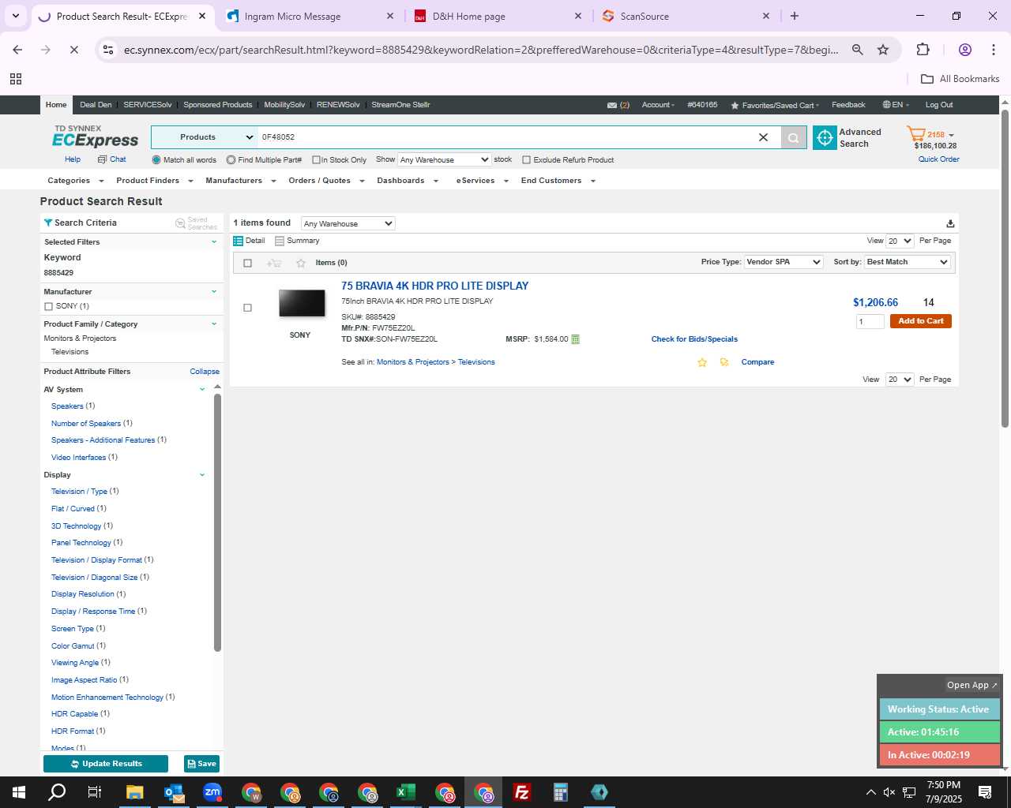
Task: Click the page vertical scrollbar
Action: [x=1005, y=268]
